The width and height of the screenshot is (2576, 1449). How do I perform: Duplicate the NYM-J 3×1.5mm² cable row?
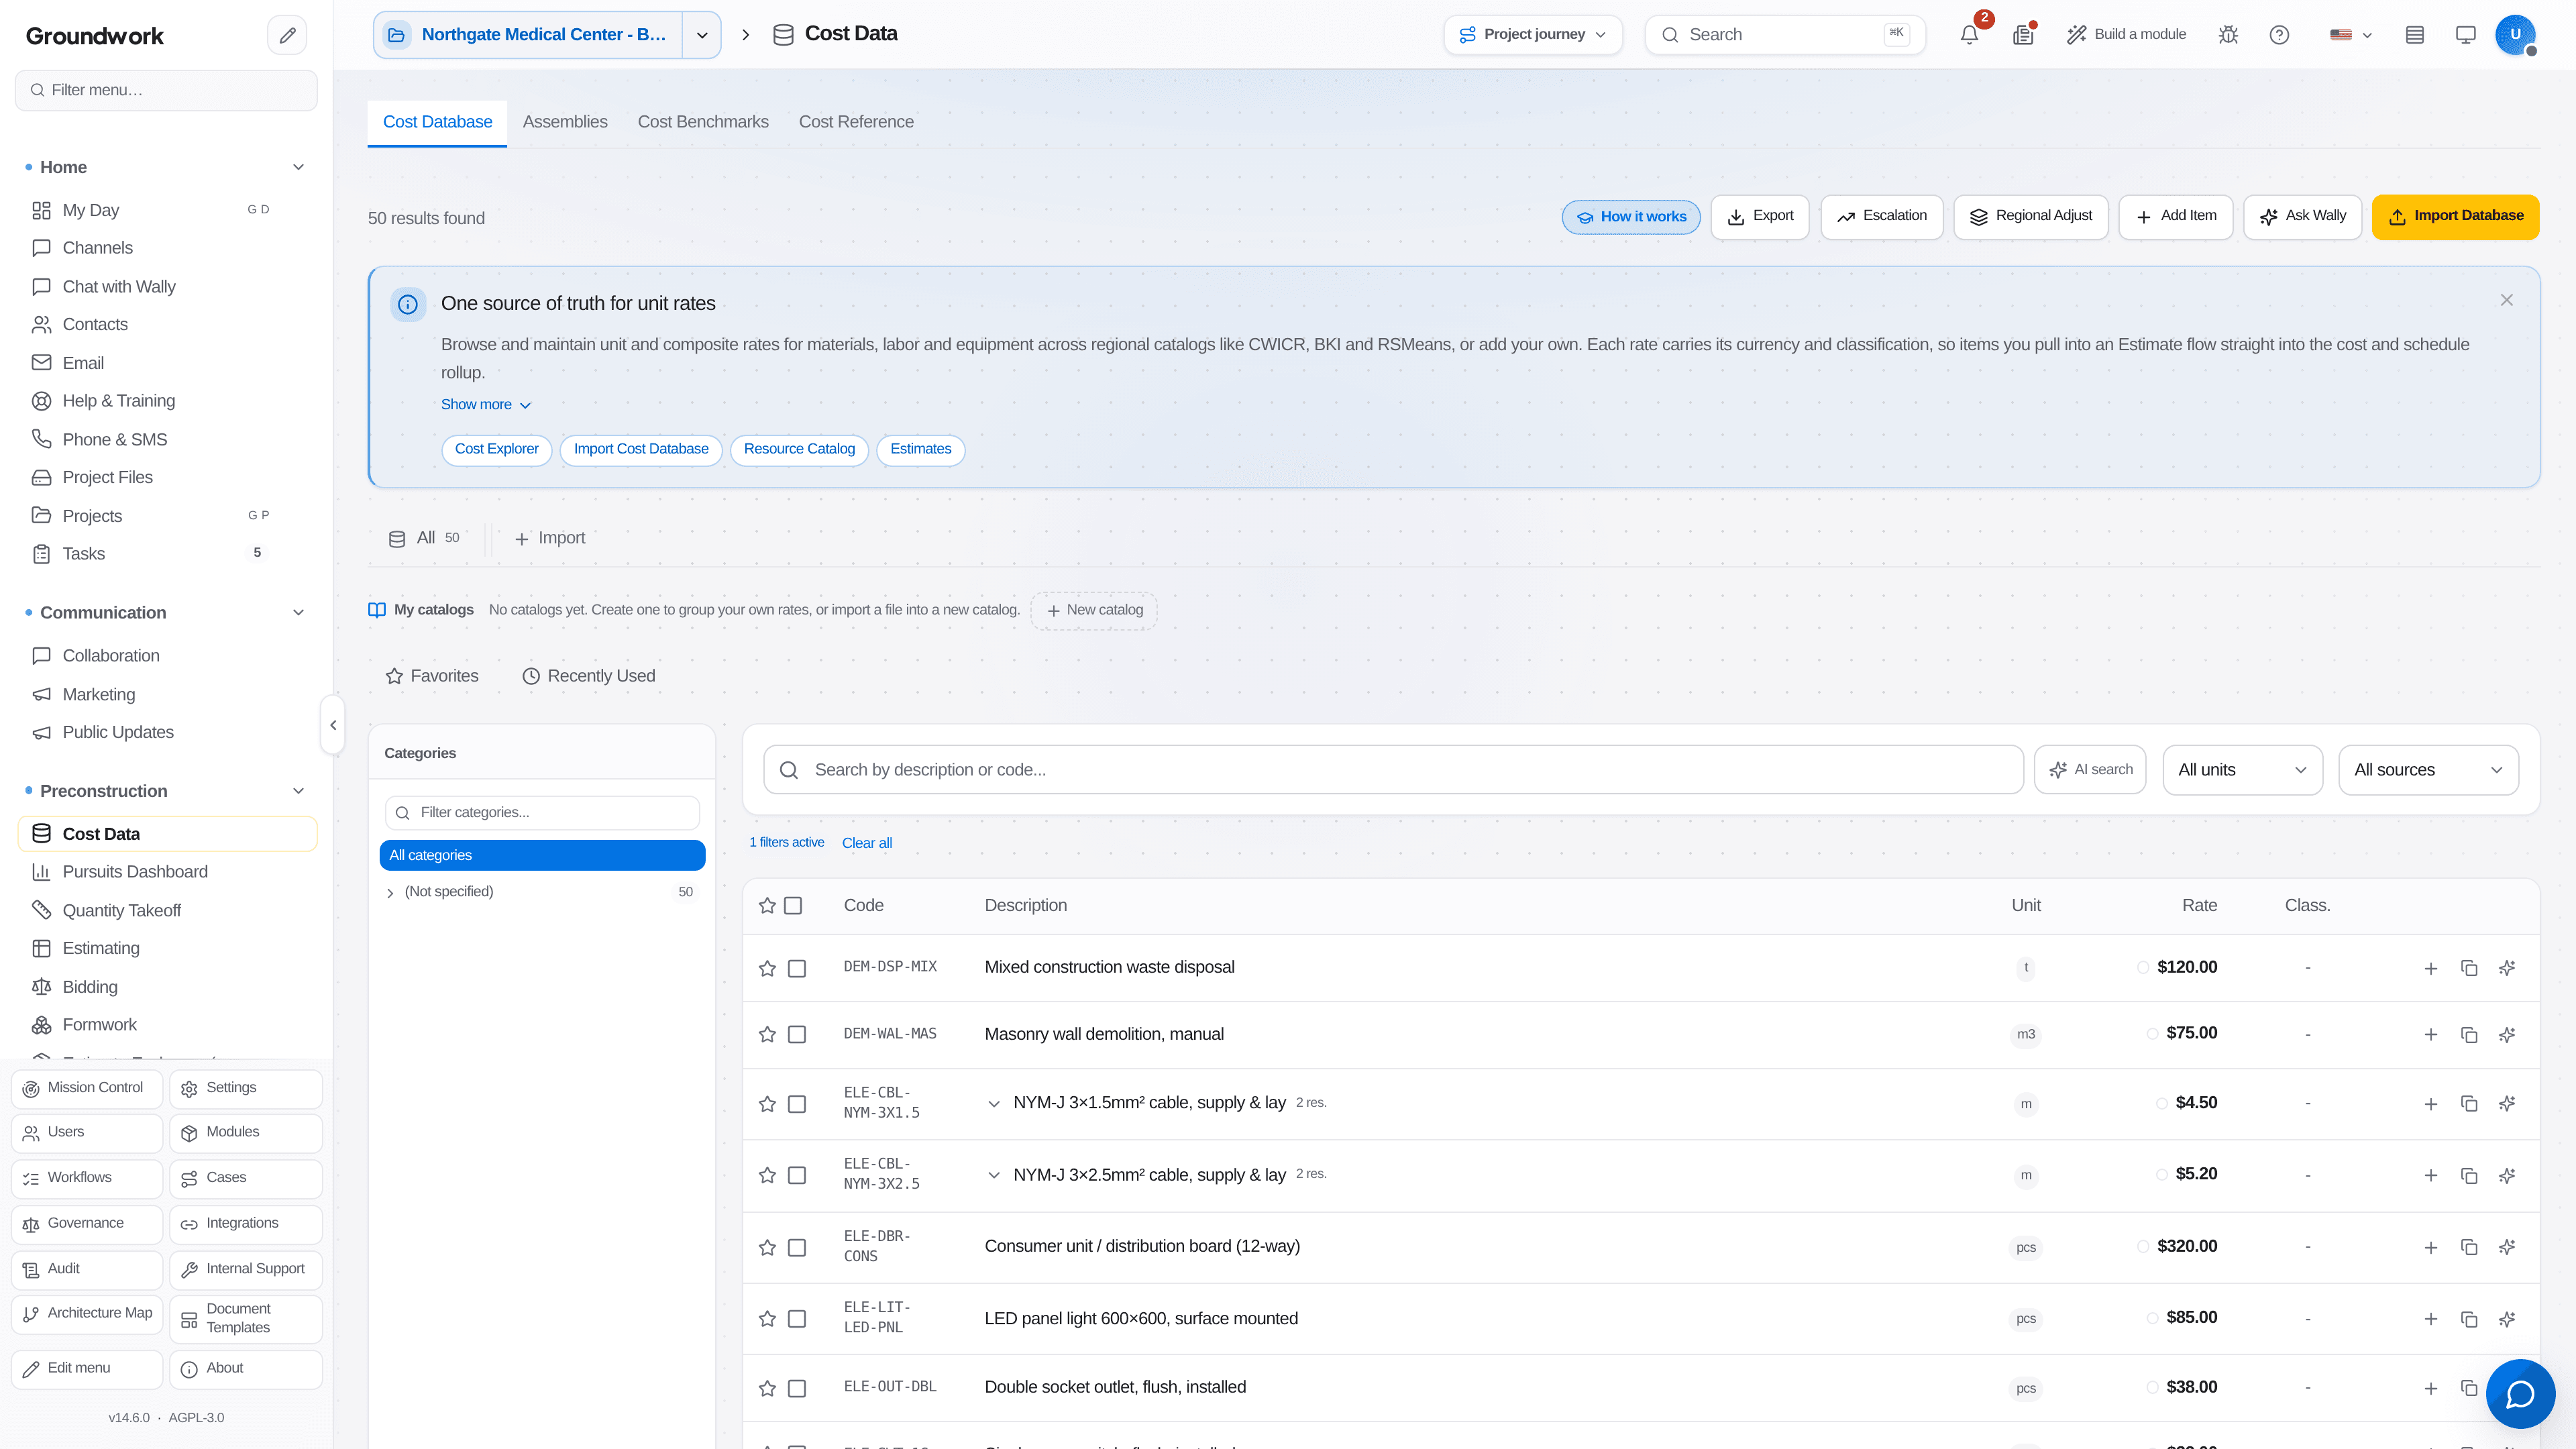pyautogui.click(x=2468, y=1104)
